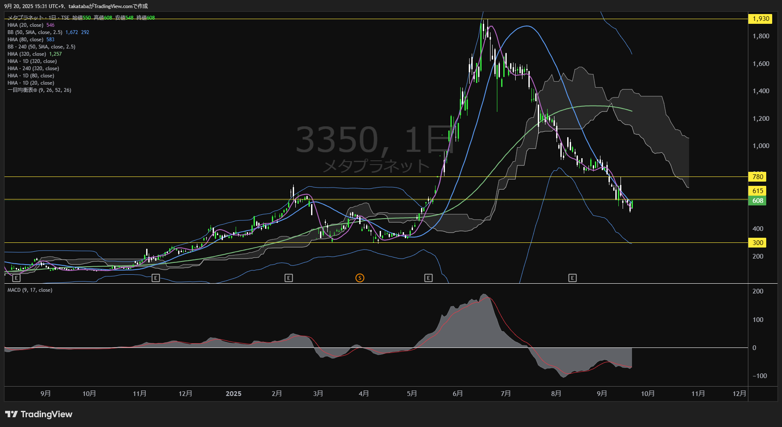
Task: Click the 3月 label on time axis
Action: 318,394
